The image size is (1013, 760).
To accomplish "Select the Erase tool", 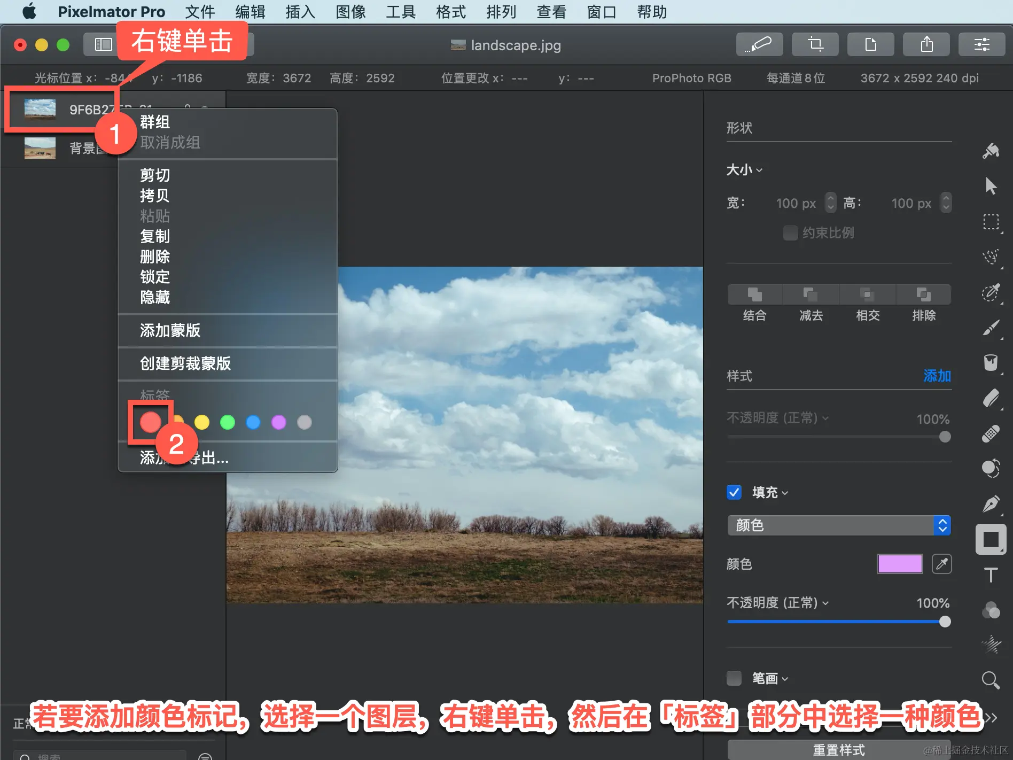I will (991, 398).
